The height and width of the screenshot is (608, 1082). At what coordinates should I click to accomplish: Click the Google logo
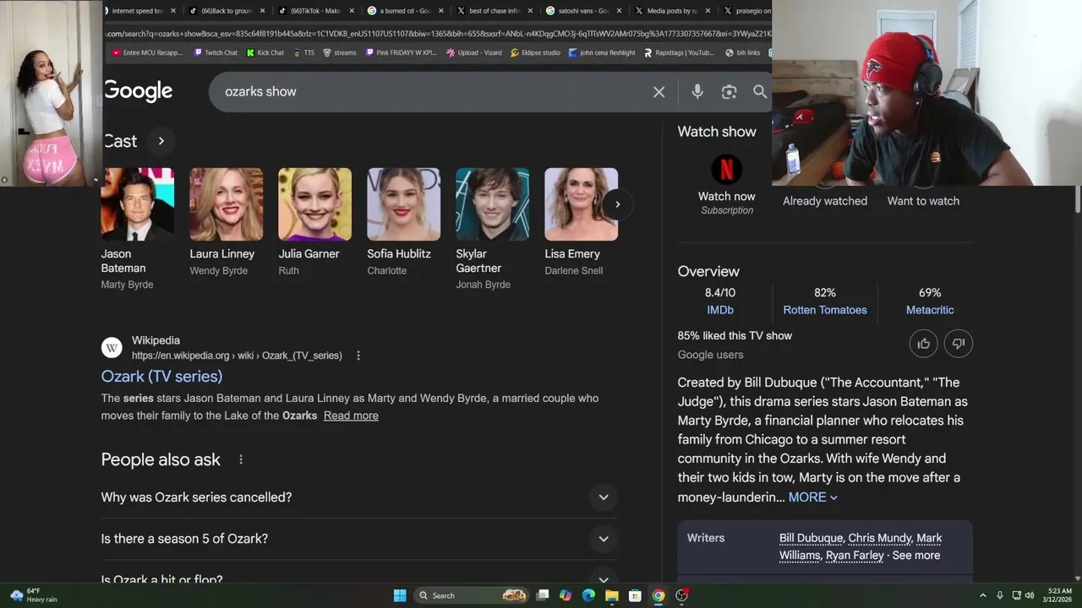point(138,91)
